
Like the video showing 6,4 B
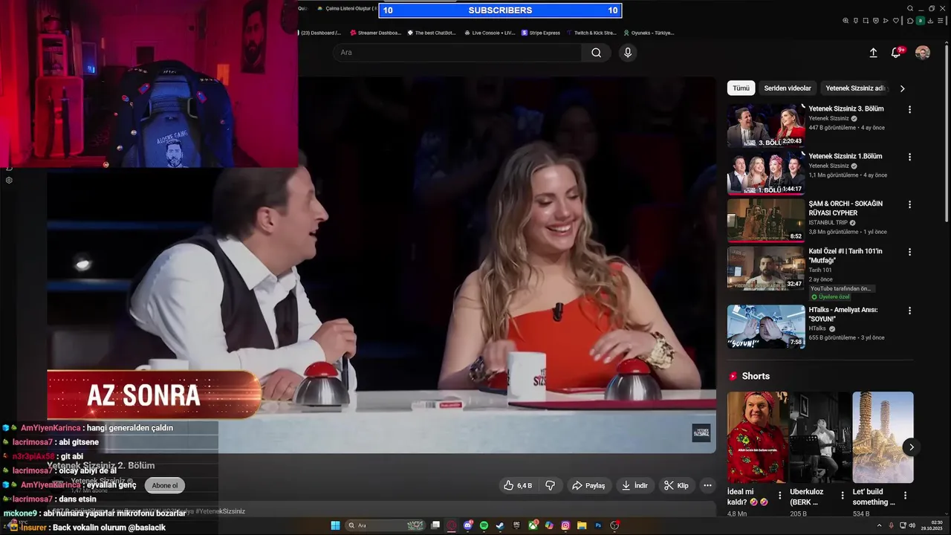pyautogui.click(x=518, y=485)
